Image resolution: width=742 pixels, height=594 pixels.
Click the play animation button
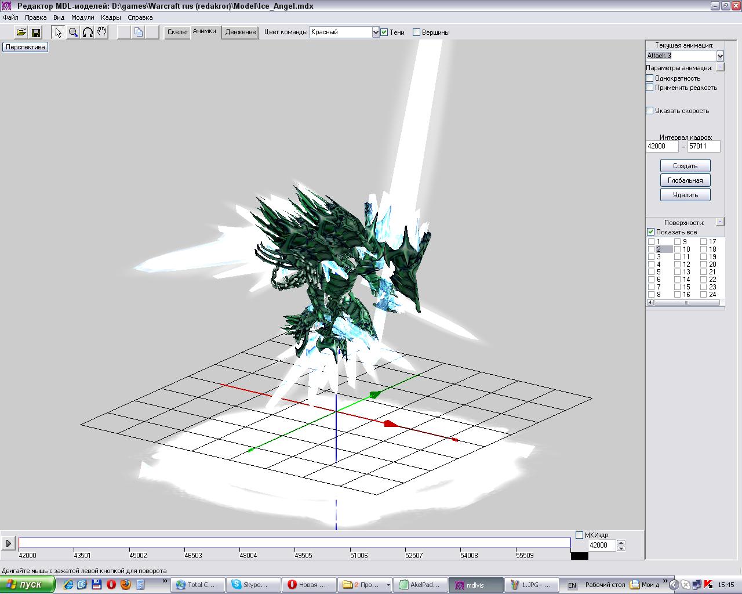[8, 544]
